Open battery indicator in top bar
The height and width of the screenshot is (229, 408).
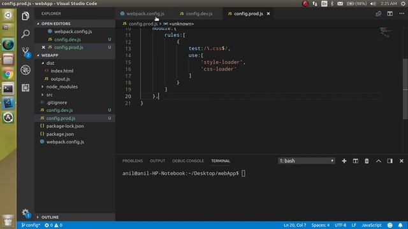356,3
